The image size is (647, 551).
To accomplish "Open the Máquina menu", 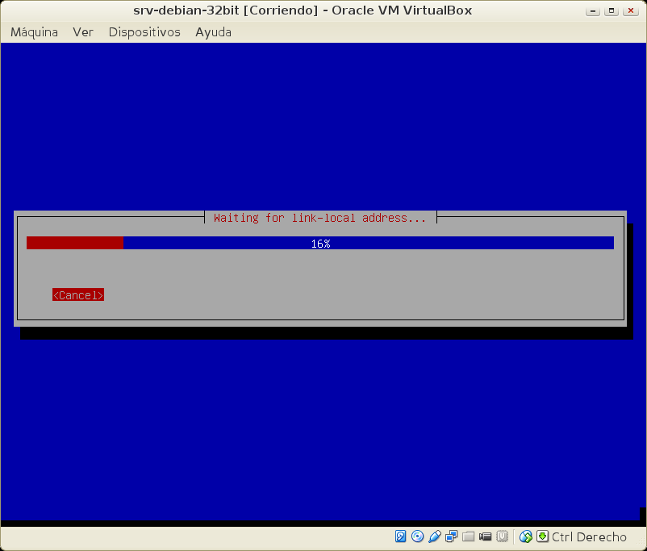I will (34, 32).
